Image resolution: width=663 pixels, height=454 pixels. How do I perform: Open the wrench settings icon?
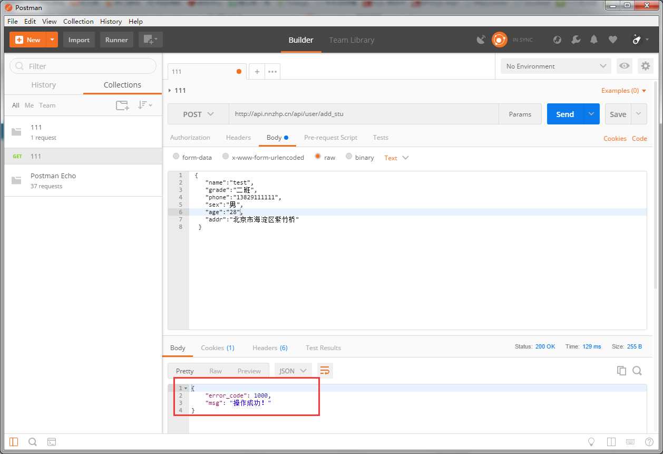pos(576,40)
